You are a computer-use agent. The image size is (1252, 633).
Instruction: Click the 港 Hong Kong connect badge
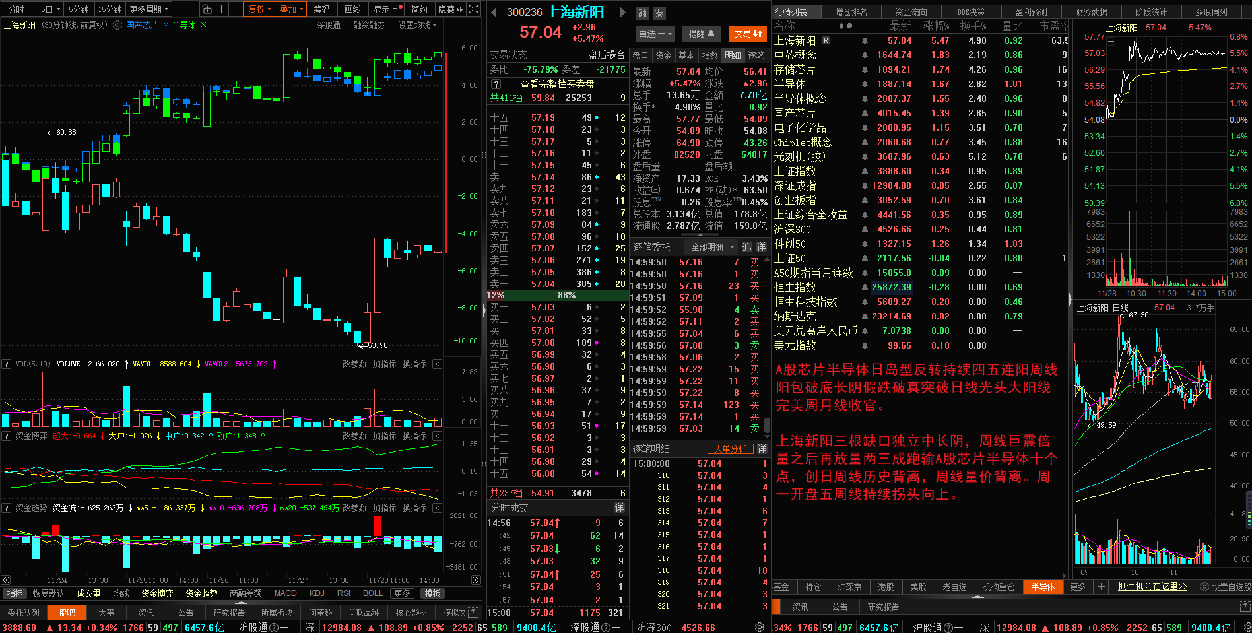tap(659, 13)
